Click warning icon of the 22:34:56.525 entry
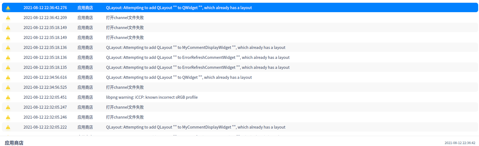The width and height of the screenshot is (479, 146). (8, 87)
